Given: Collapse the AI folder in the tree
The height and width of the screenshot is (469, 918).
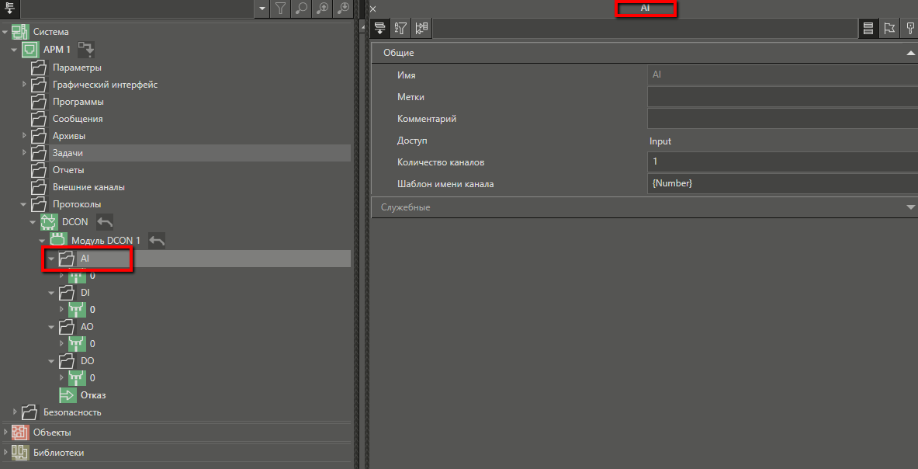Looking at the screenshot, I should 50,259.
